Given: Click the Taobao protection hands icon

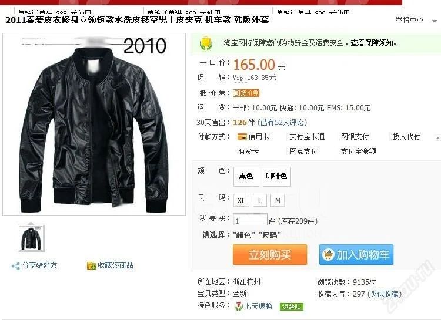Looking at the screenshot, I should tap(206, 43).
